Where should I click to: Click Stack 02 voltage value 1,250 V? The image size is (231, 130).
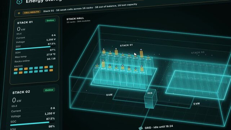click(x=50, y=114)
